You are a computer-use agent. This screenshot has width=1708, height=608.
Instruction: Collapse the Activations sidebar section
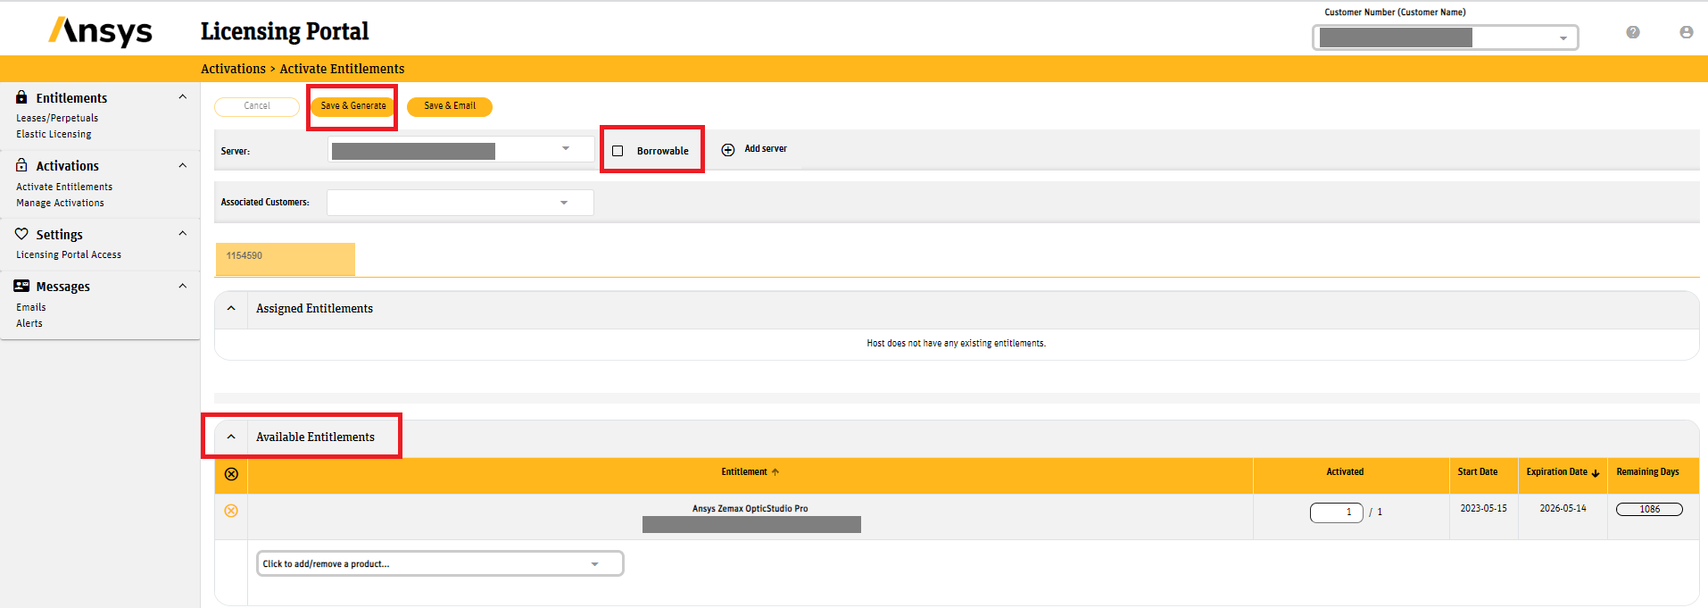click(x=183, y=165)
